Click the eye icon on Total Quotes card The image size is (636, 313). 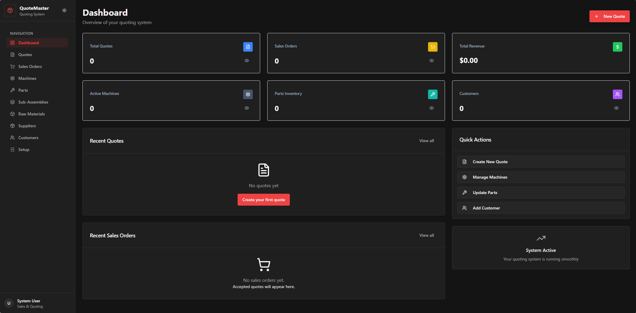point(247,61)
